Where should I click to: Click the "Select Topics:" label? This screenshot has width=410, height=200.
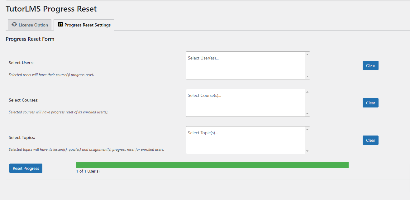(22, 137)
